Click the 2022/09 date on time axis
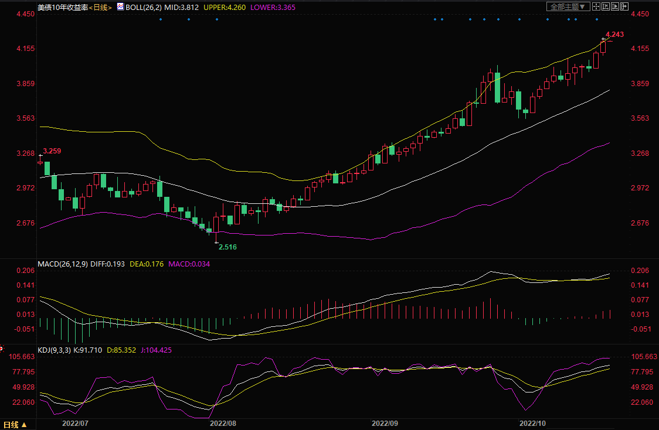659x430 pixels. tap(385, 422)
